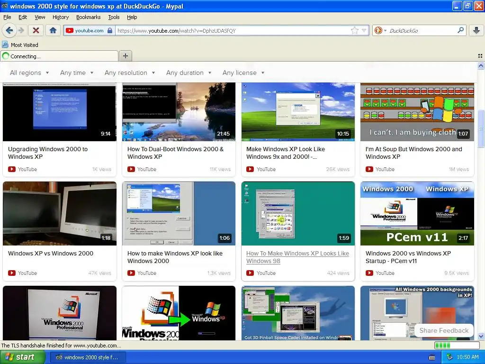Open Windows XP vs Windows 2000 monitors thumbnail
The height and width of the screenshot is (364, 485).
[x=60, y=214]
